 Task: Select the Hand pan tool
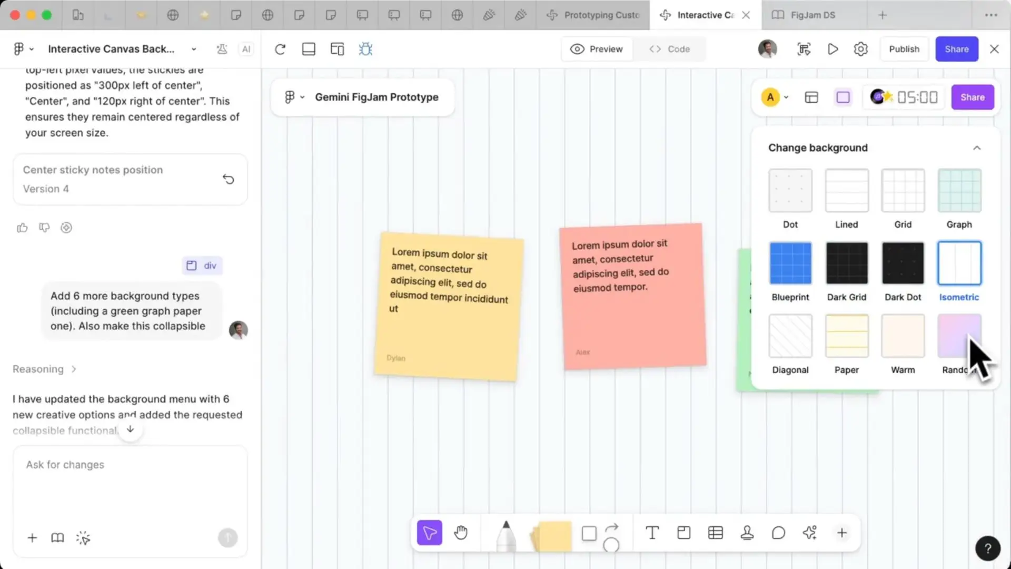[x=461, y=533]
